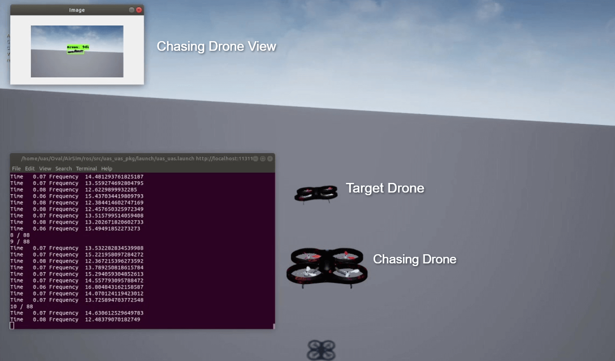Close the uas_uas.launch terminal window
Image resolution: width=615 pixels, height=361 pixels.
coord(270,158)
